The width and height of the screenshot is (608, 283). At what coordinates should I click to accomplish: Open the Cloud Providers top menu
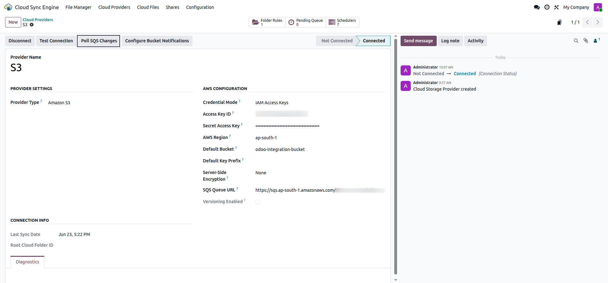point(114,7)
